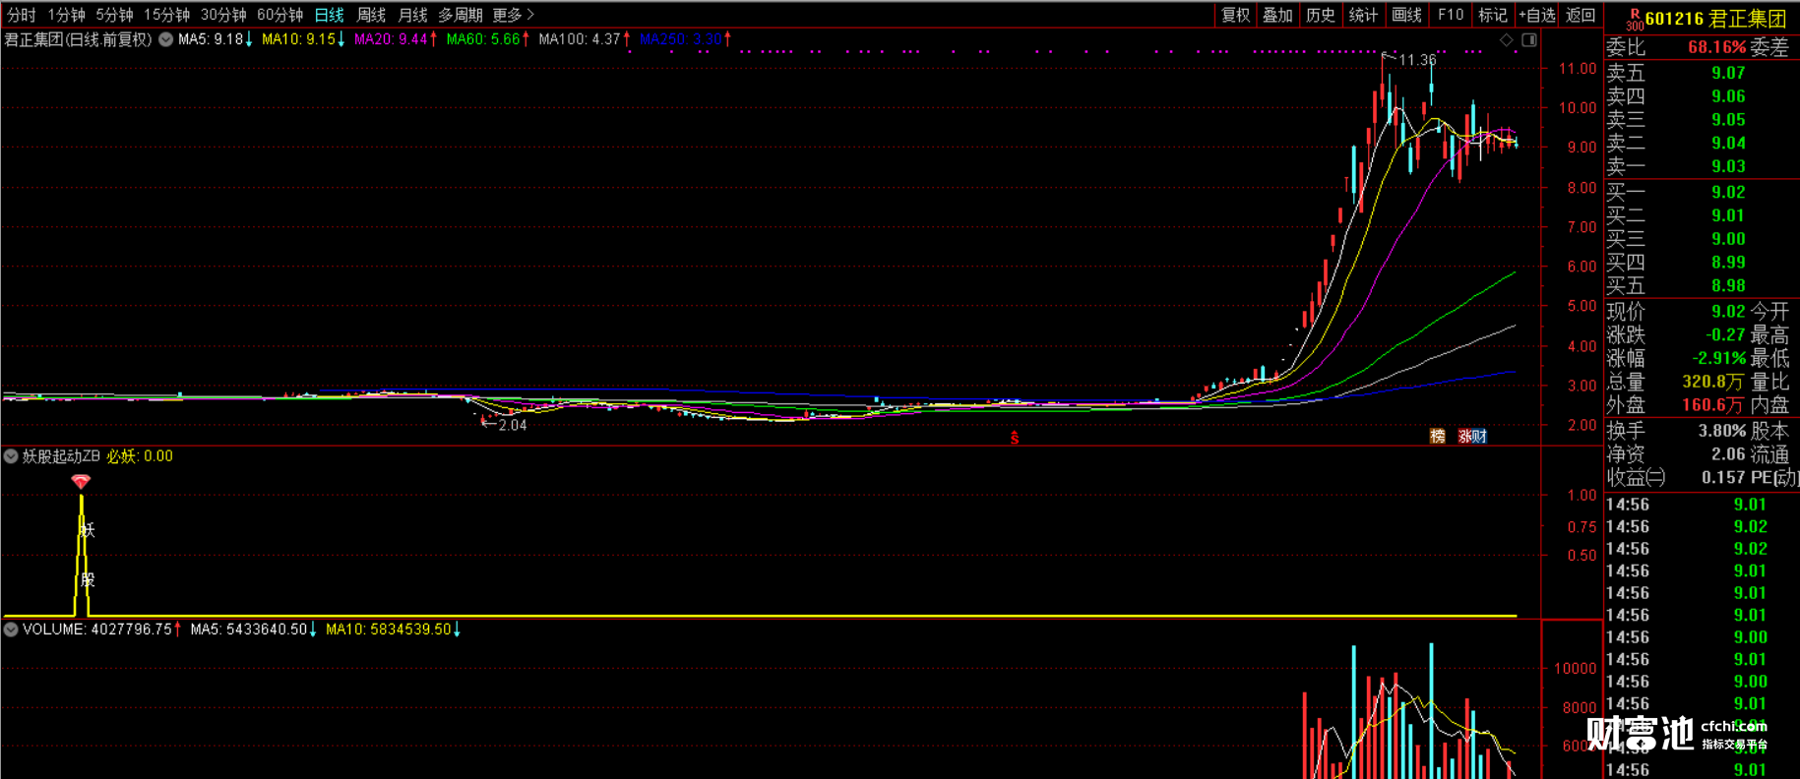Click 买五 price 8.98
This screenshot has height=779, width=1800.
(x=1728, y=286)
